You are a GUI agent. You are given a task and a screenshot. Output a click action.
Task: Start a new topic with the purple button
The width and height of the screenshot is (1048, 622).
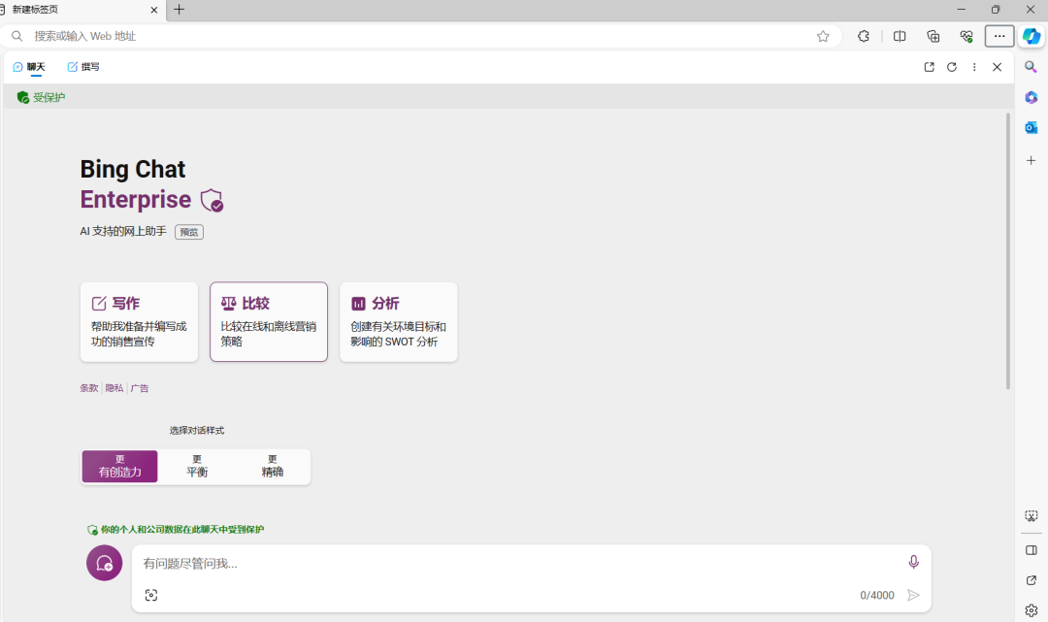pyautogui.click(x=104, y=563)
